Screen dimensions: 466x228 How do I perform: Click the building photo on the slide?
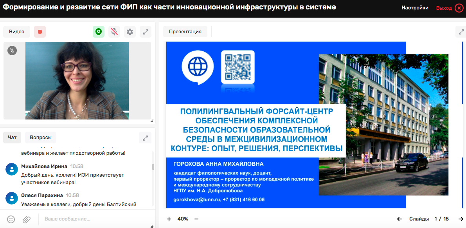(383, 125)
